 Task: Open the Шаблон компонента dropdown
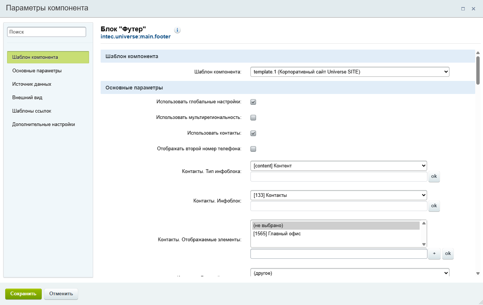tap(350, 72)
